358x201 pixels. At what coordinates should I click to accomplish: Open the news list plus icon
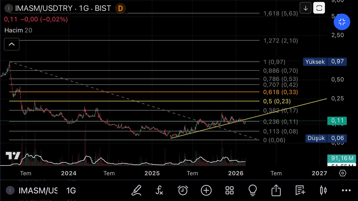(300, 190)
